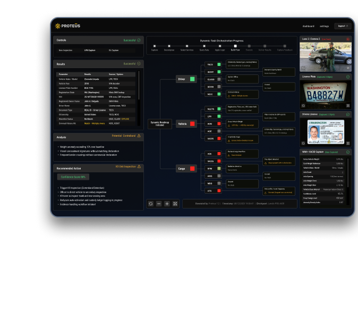Click the logout button
Image resolution: width=358 pixels, height=326 pixels.
point(343,26)
